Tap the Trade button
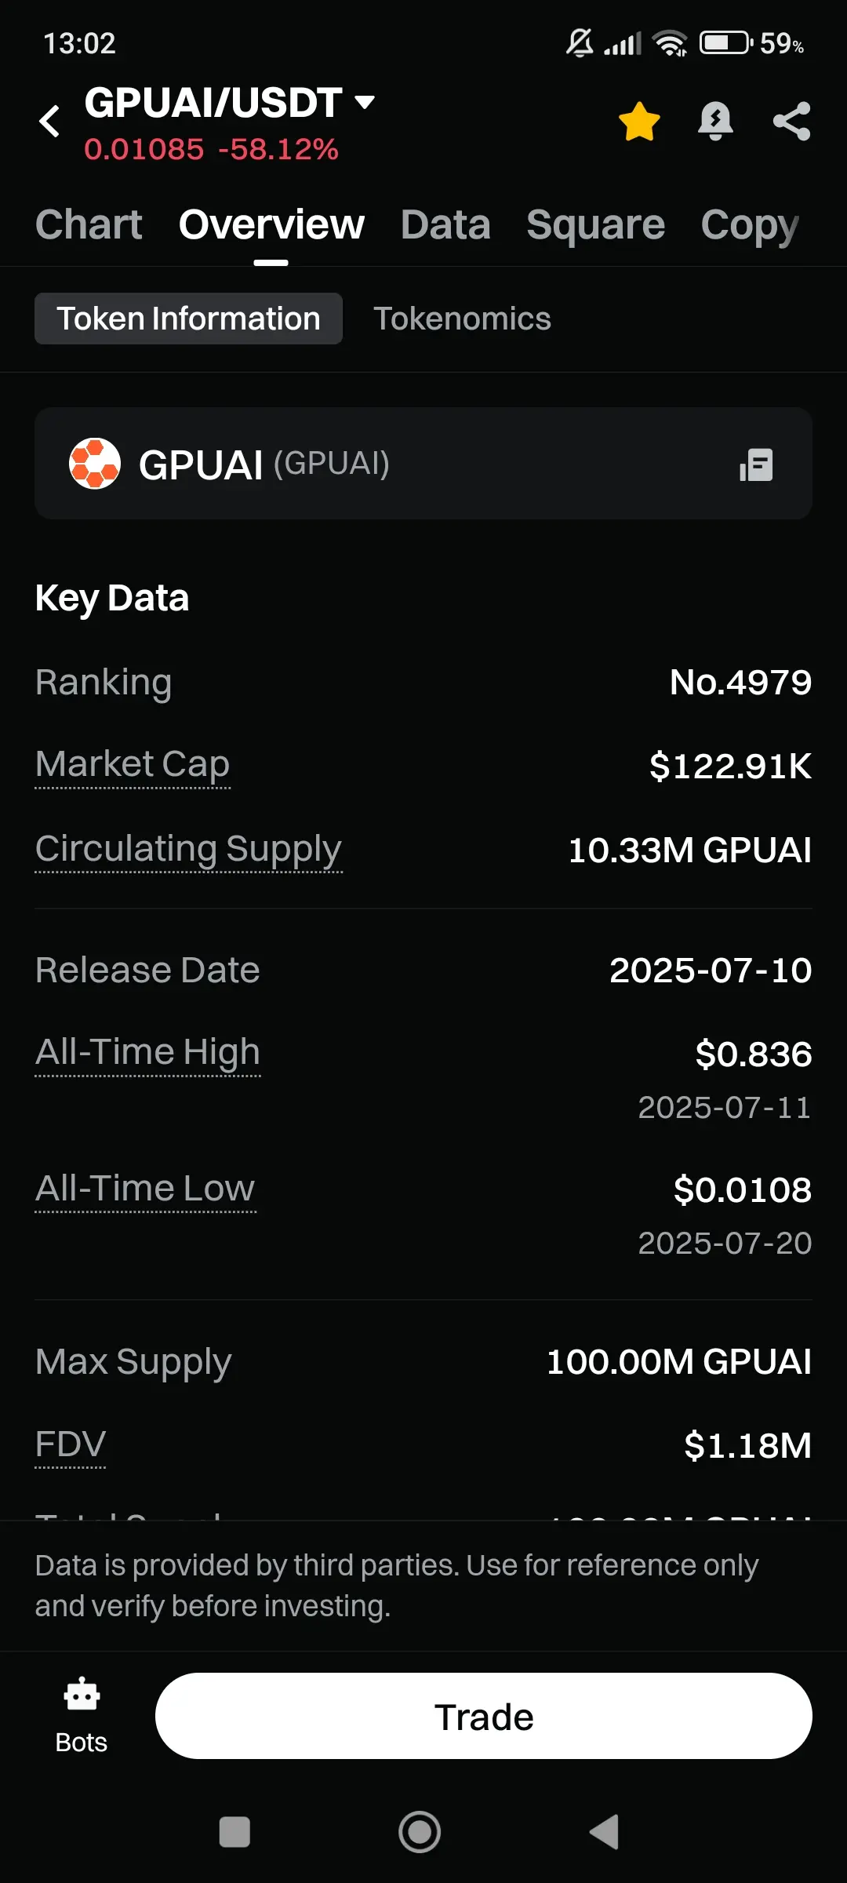The height and width of the screenshot is (1883, 847). 484,1716
